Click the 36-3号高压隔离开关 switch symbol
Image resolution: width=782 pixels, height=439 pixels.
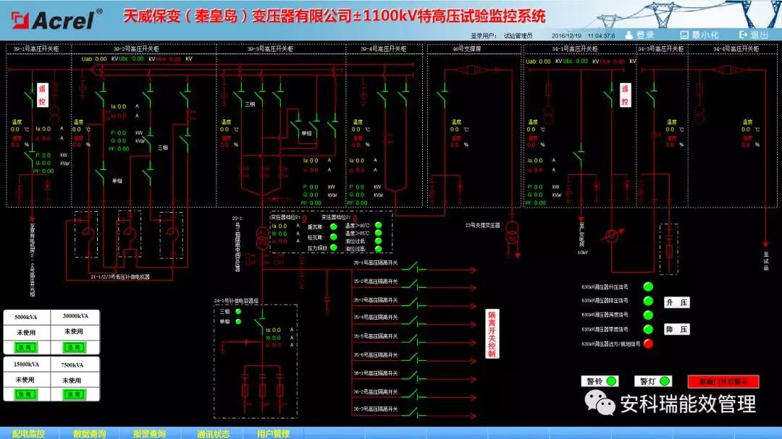tap(413, 412)
